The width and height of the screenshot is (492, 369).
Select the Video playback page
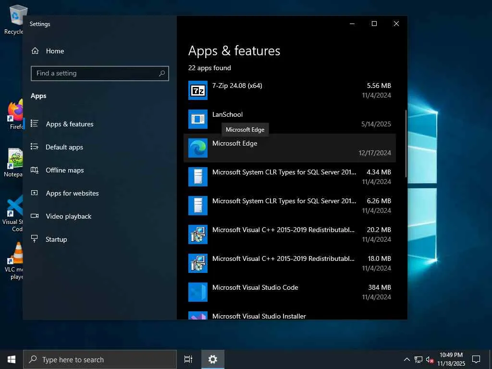(68, 216)
